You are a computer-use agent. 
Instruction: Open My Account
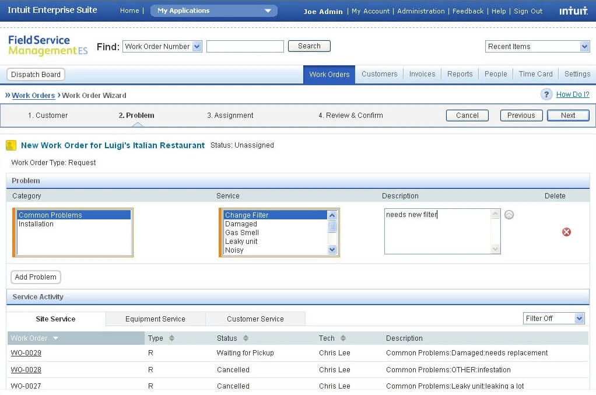click(370, 12)
